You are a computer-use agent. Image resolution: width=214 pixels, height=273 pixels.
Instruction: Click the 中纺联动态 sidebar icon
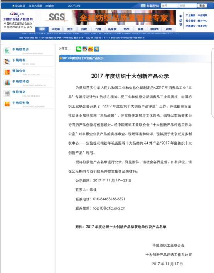coord(7,83)
